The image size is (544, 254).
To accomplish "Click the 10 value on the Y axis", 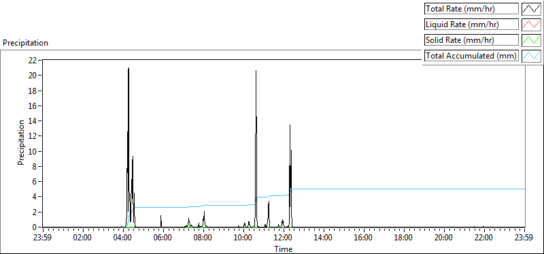I will coord(33,151).
